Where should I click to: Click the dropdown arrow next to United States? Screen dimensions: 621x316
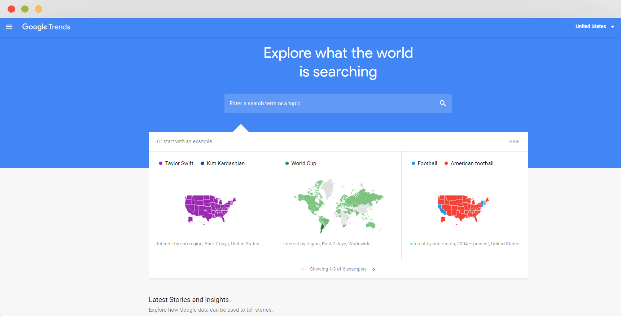612,27
